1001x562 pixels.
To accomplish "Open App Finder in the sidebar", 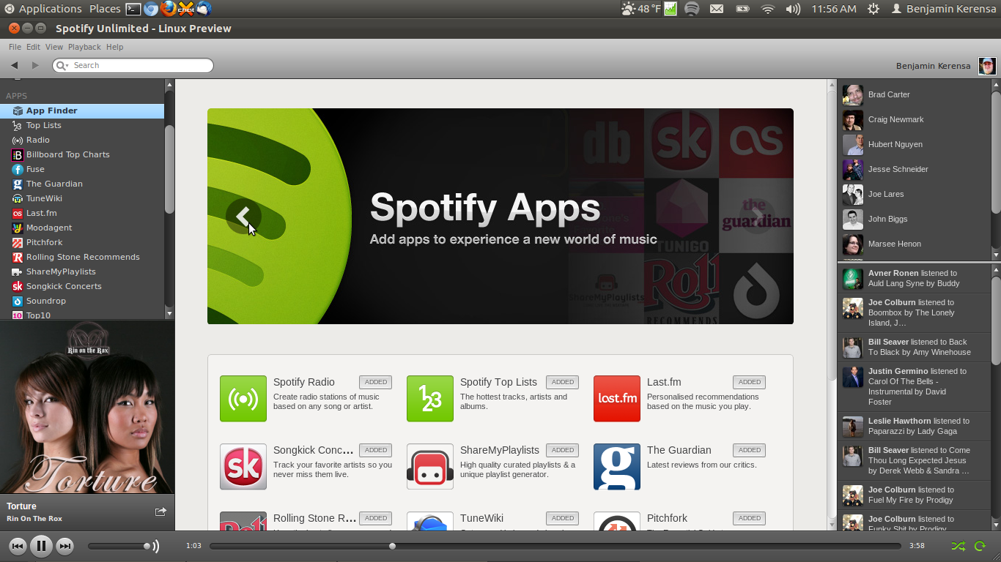I will click(82, 110).
